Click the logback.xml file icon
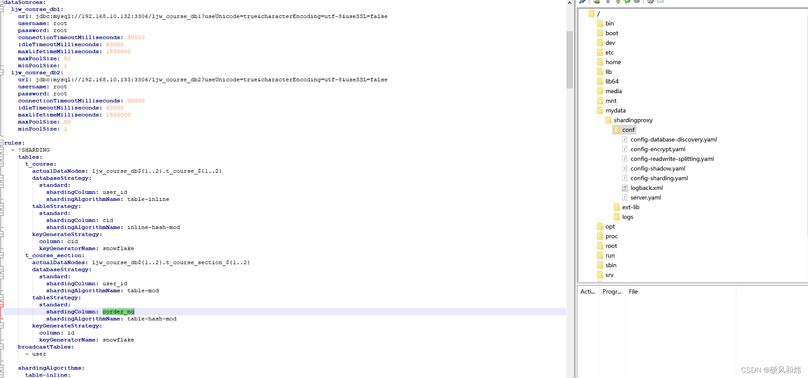This screenshot has height=378, width=808. pyautogui.click(x=624, y=188)
